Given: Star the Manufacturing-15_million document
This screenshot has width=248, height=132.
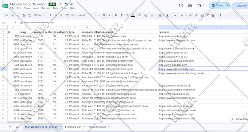Looking at the screenshot, I should pos(61,4).
